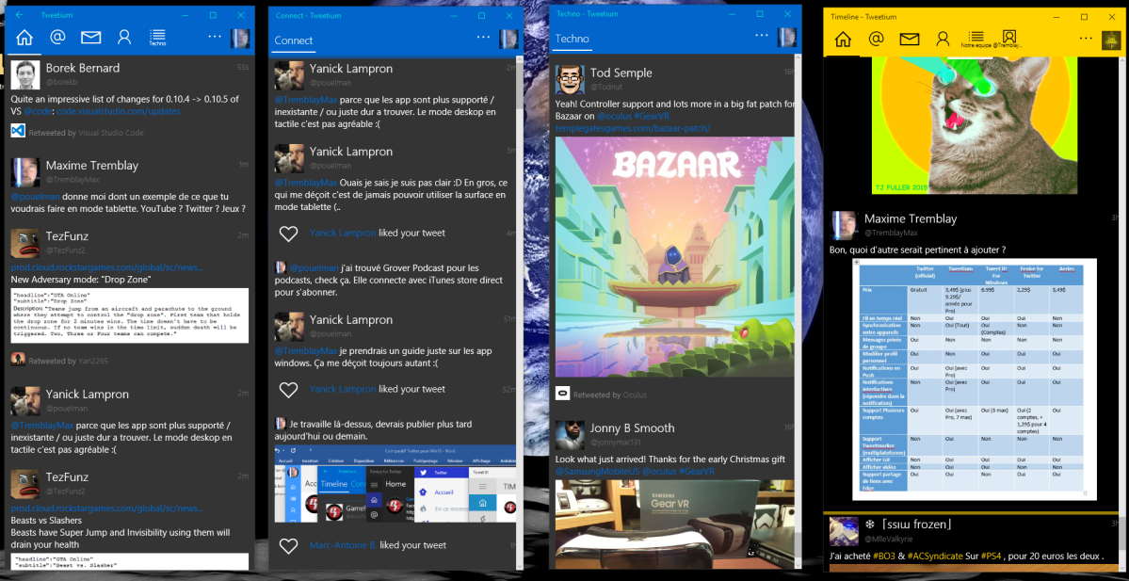Click the profile person icon in yellow window
This screenshot has width=1129, height=581.
point(943,39)
